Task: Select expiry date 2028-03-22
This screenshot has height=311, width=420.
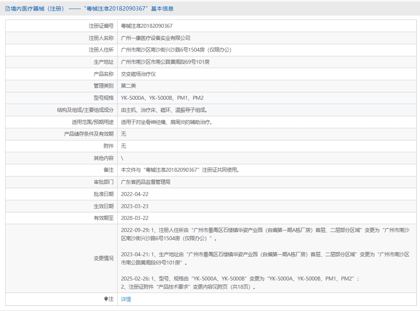Action: point(135,218)
